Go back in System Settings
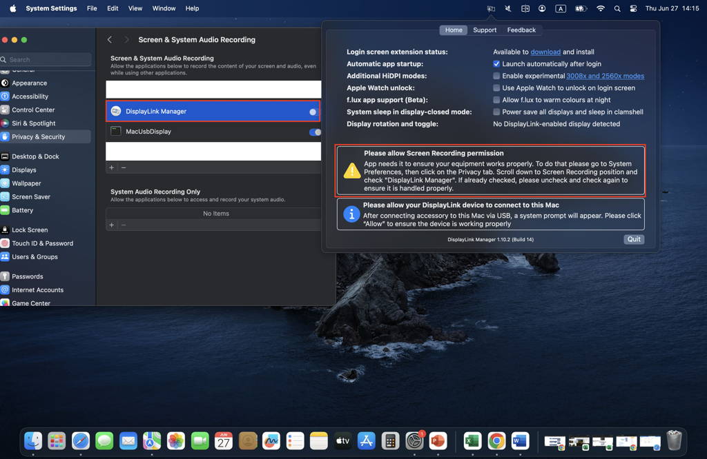The image size is (707, 459). [110, 39]
